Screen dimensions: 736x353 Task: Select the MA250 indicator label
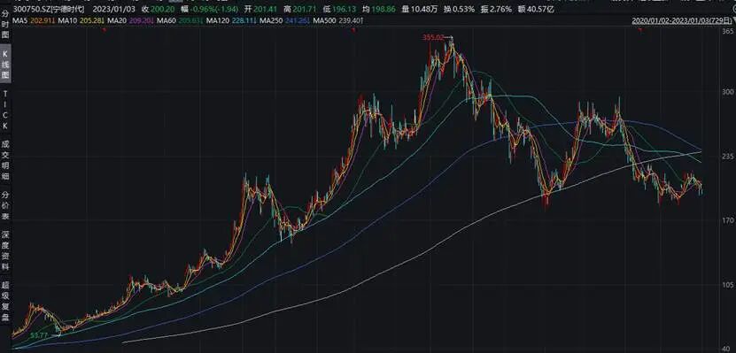(271, 20)
